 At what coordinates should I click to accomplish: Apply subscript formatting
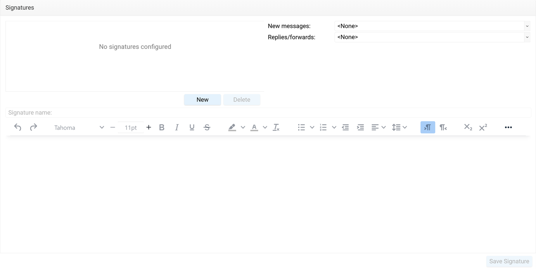coord(468,127)
